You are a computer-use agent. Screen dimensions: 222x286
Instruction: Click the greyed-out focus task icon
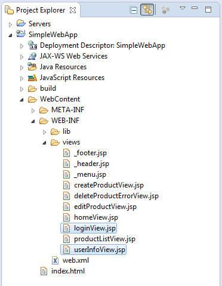[x=165, y=10]
